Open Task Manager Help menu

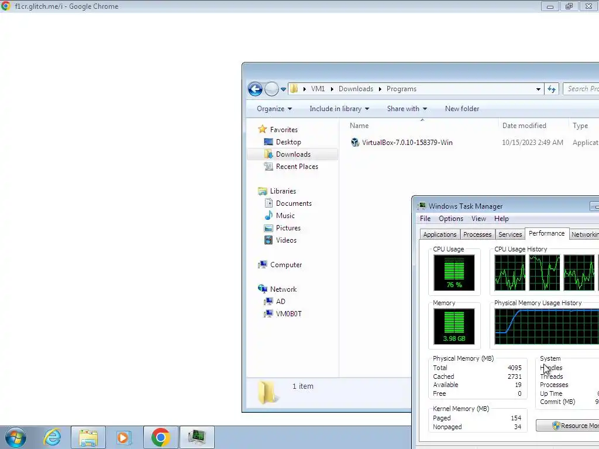[501, 219]
